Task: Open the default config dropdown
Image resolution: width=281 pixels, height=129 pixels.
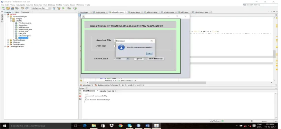Action: pos(41,8)
